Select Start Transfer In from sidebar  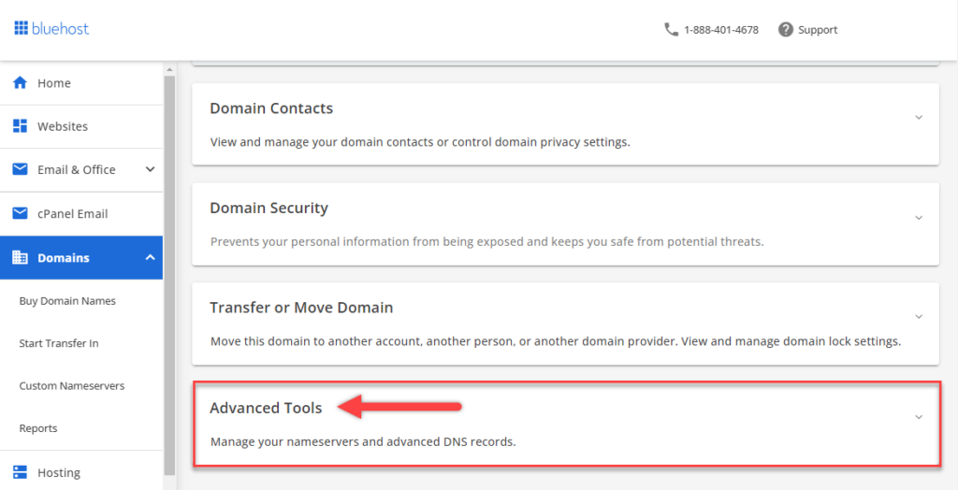(59, 343)
